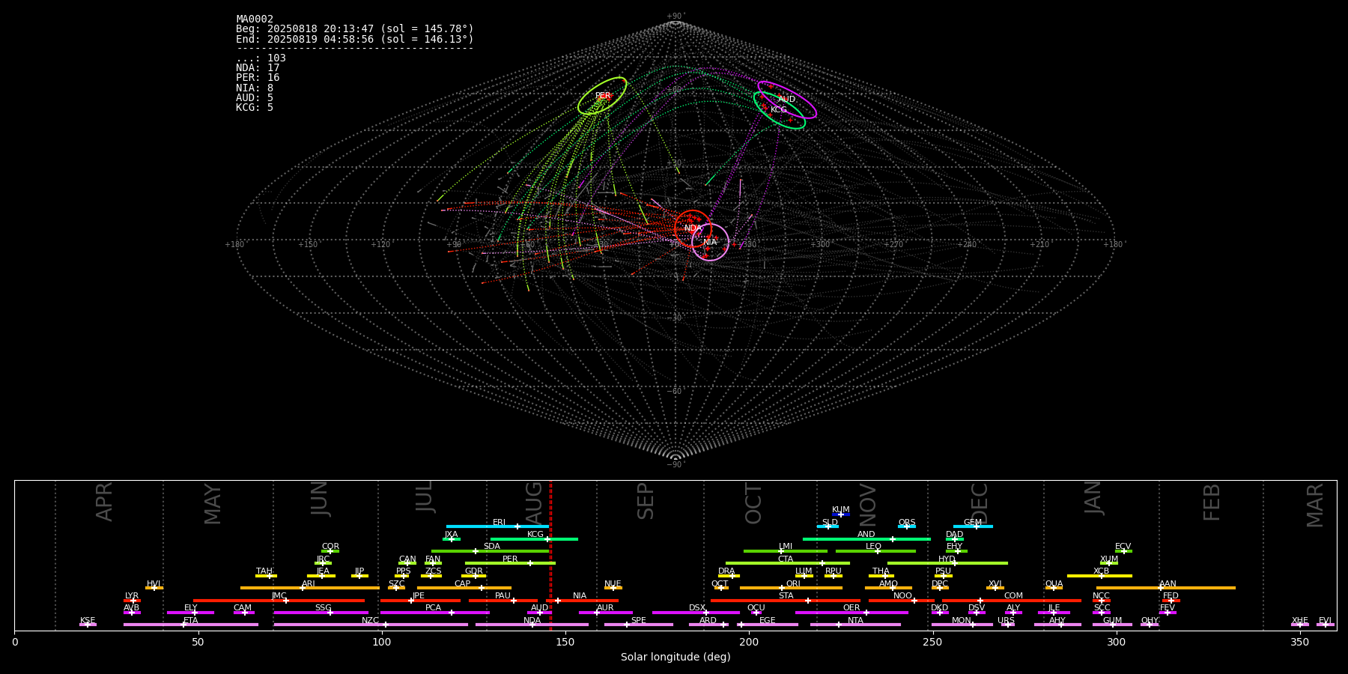Click the 'Solar longitude (deg)' axis label
Screen dimensions: 1348x674
(x=675, y=658)
